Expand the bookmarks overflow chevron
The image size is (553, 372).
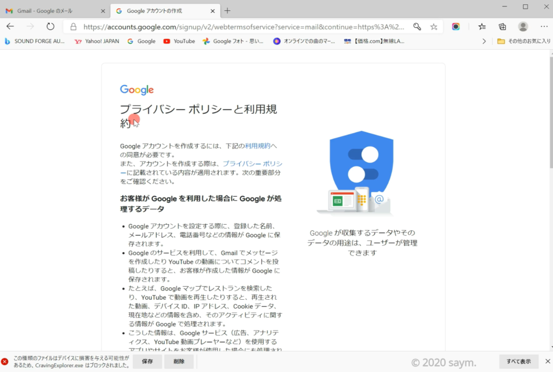484,41
